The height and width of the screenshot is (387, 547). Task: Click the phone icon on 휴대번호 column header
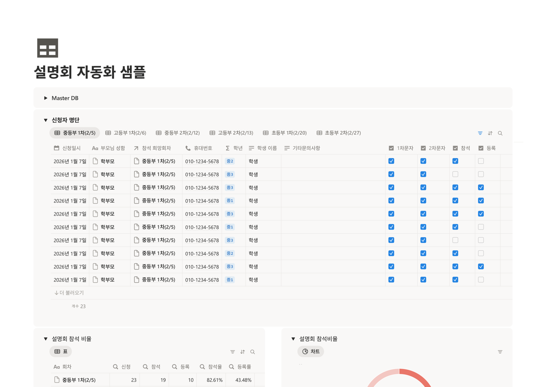click(188, 148)
